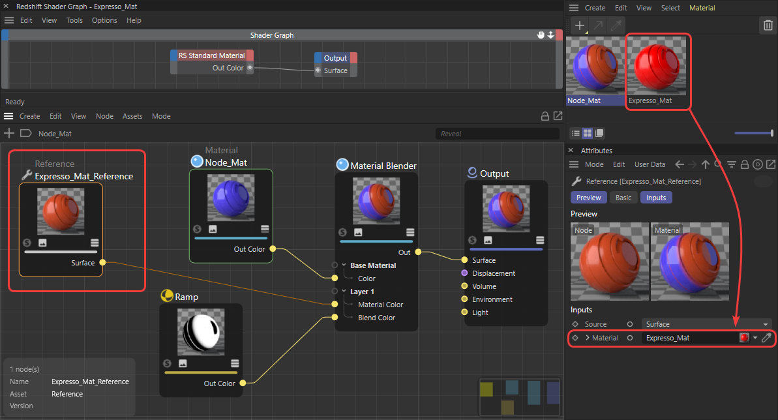Click the add node plus icon
The width and height of the screenshot is (778, 420).
pyautogui.click(x=9, y=133)
